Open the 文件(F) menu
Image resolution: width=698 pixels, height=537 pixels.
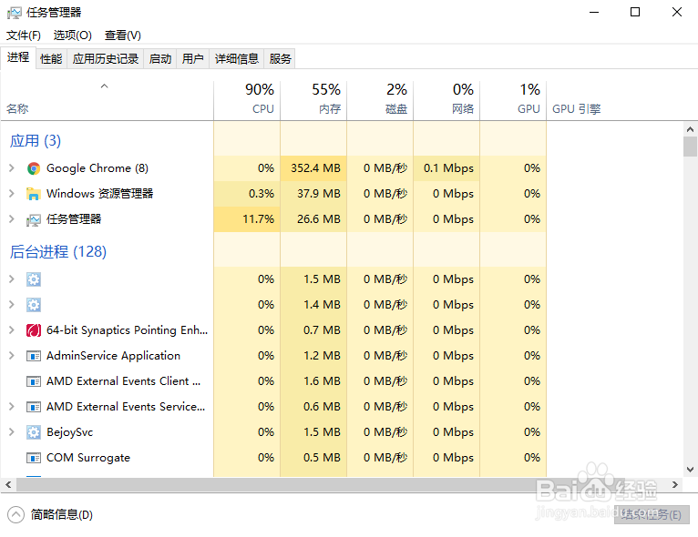tap(24, 35)
